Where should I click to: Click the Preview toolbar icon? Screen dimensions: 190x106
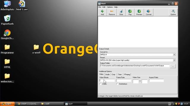(x=139, y=12)
